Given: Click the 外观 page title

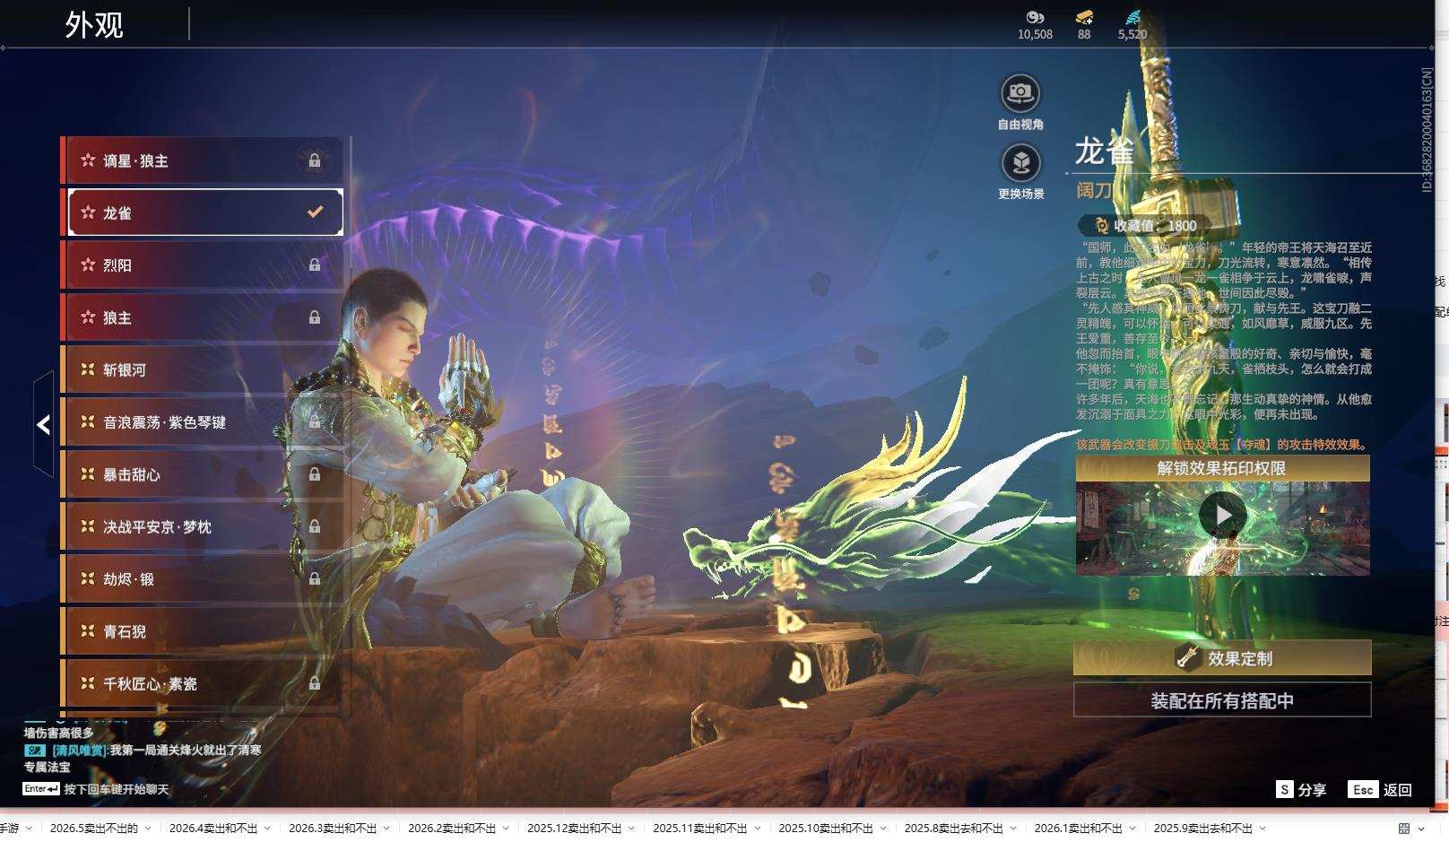Looking at the screenshot, I should coord(94,25).
